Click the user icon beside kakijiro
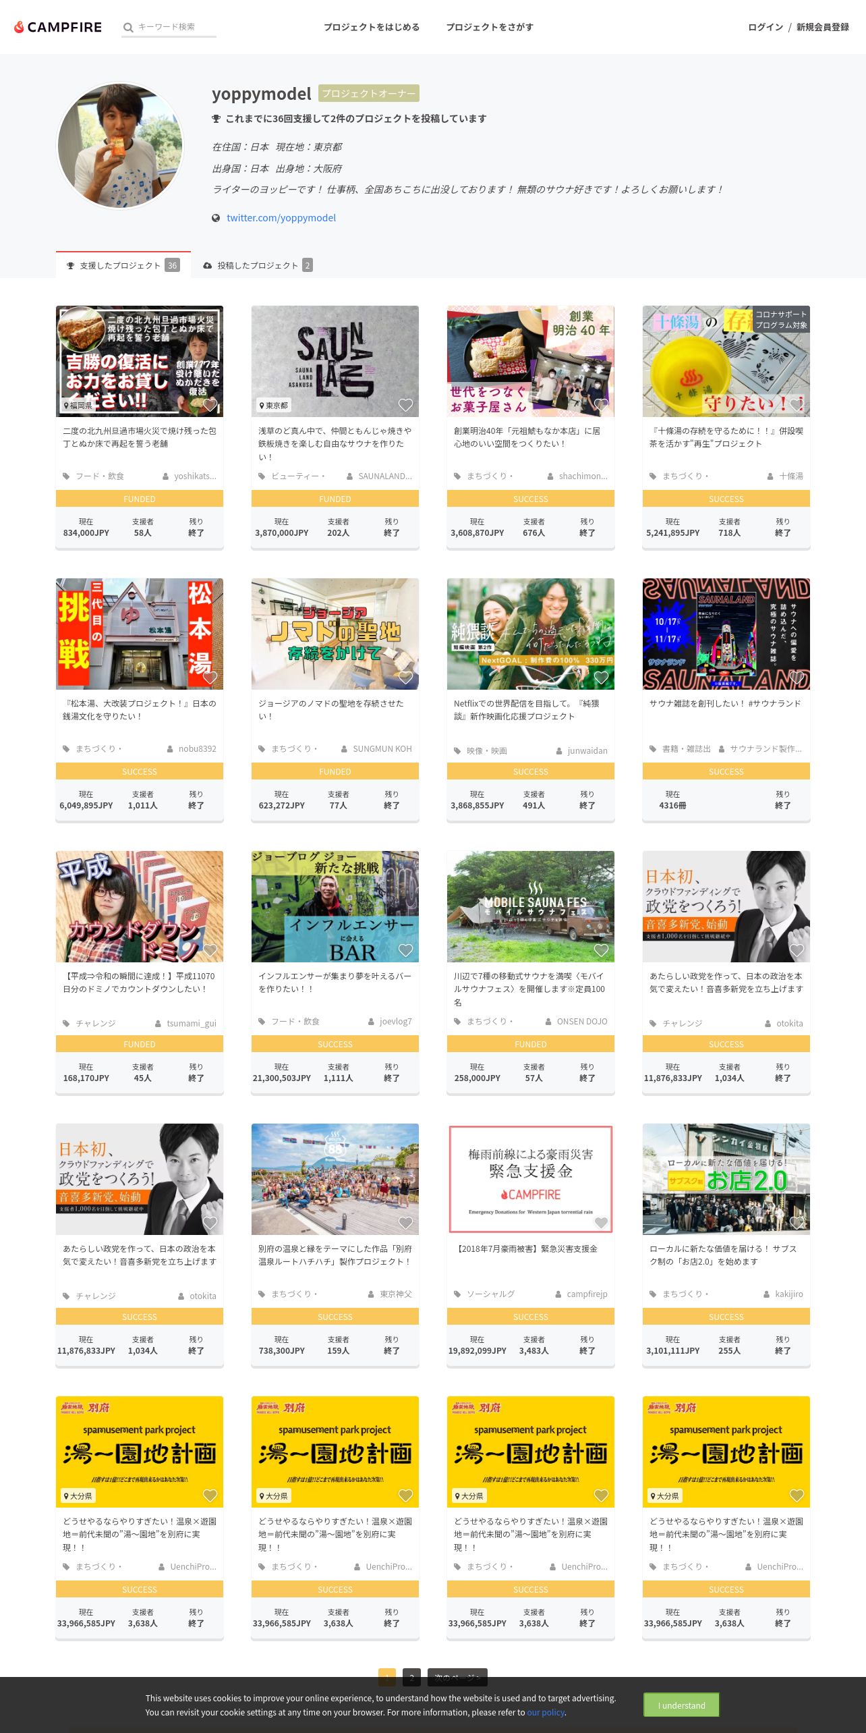The width and height of the screenshot is (866, 1733). point(767,1294)
